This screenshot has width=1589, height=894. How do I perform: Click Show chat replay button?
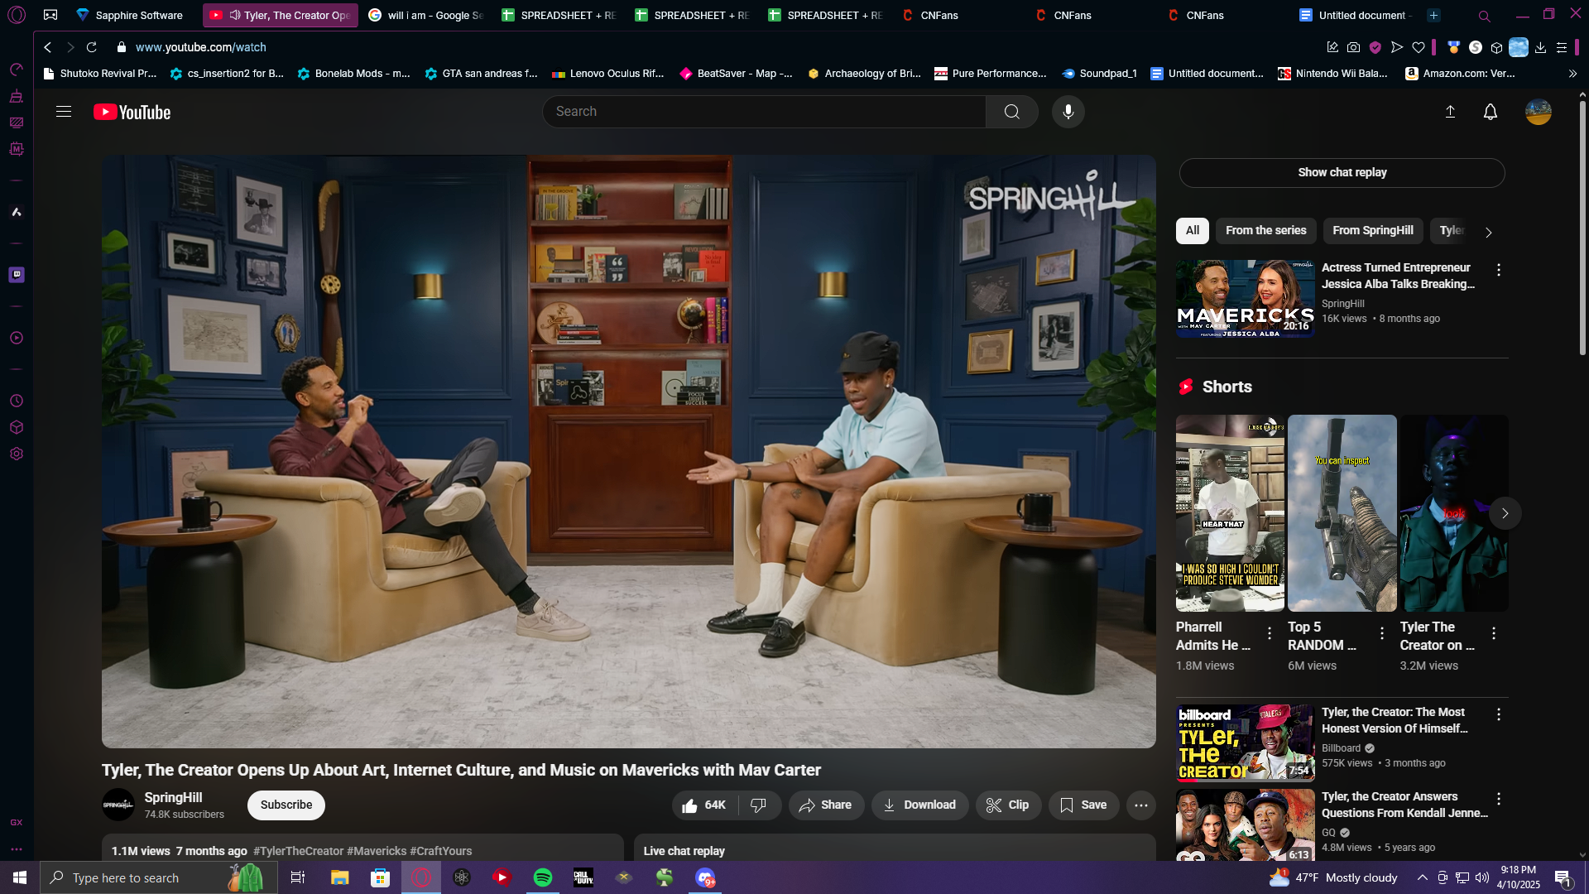pyautogui.click(x=1342, y=172)
